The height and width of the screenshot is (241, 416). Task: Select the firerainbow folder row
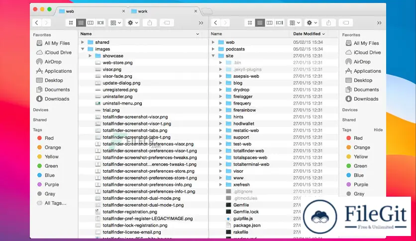(x=273, y=110)
